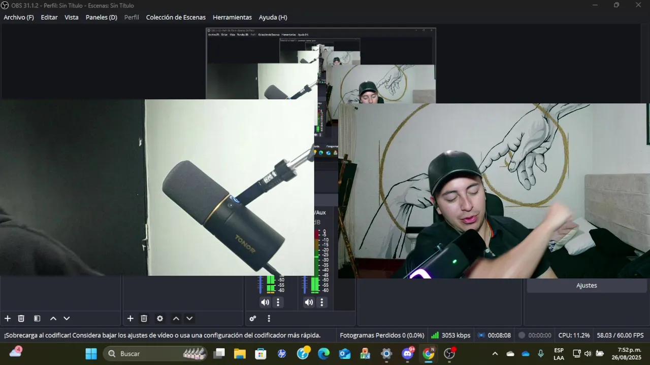Click the encoder overload warning message
650x365 pixels.
162,335
